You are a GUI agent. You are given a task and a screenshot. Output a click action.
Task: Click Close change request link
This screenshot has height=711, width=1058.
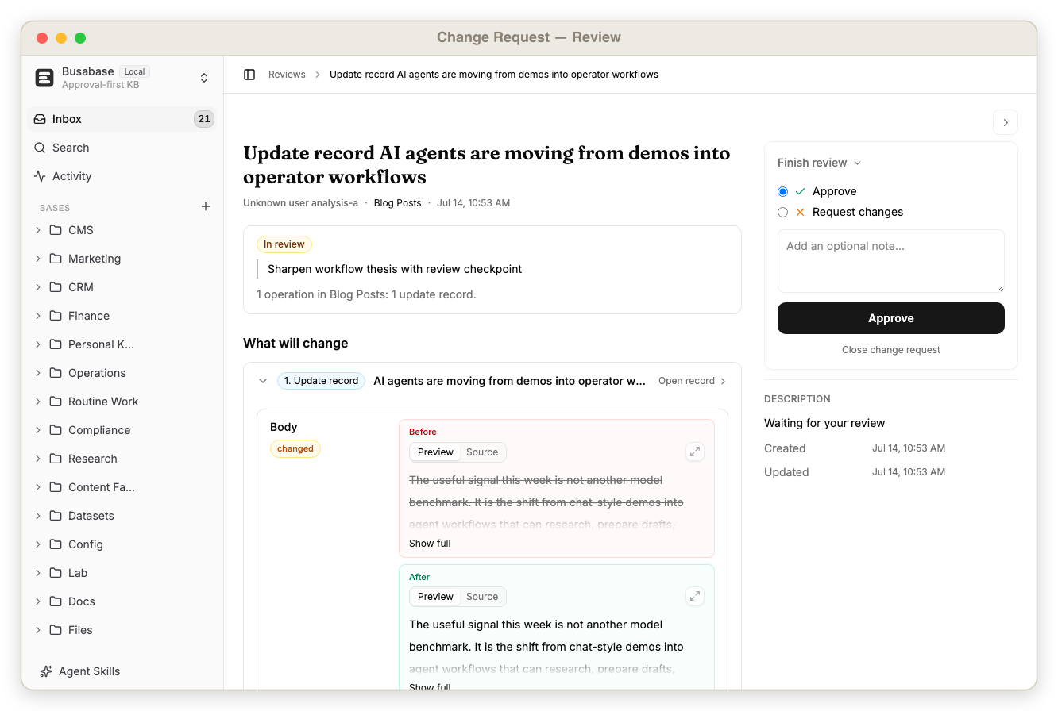tap(891, 350)
